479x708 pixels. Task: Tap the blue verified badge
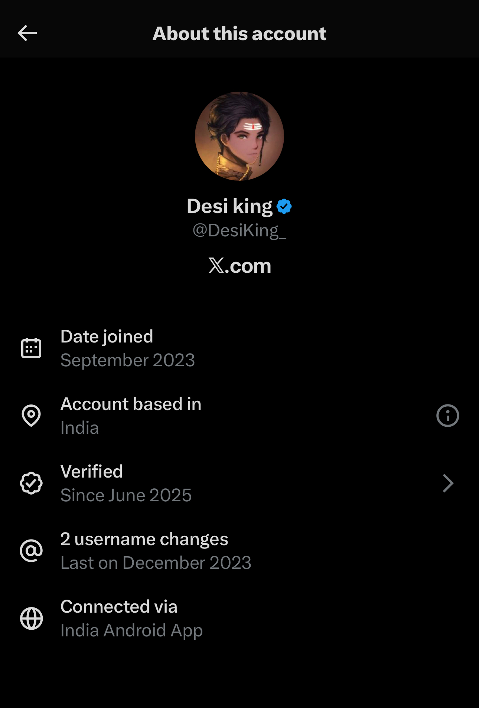pos(284,206)
